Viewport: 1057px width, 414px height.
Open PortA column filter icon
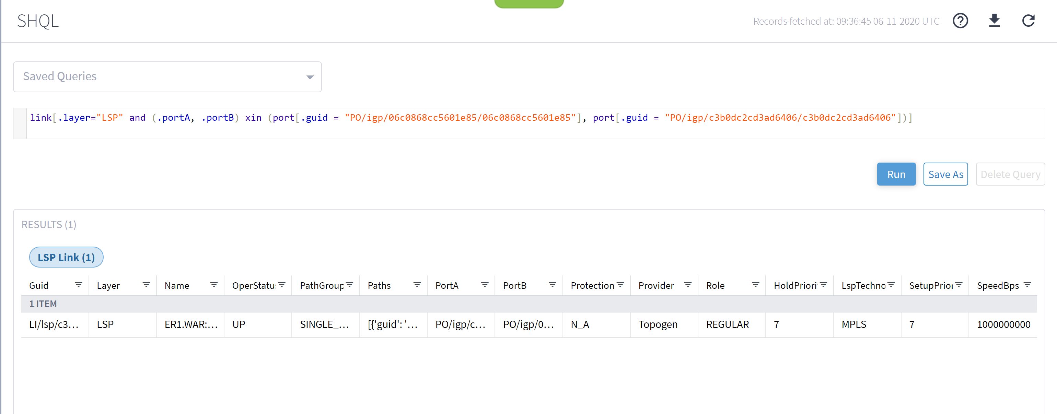485,285
